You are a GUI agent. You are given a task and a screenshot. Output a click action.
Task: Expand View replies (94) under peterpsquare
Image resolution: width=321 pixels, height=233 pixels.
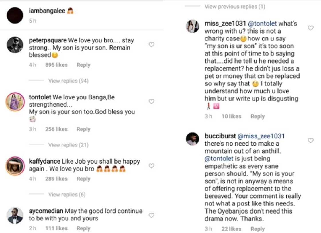click(x=68, y=81)
